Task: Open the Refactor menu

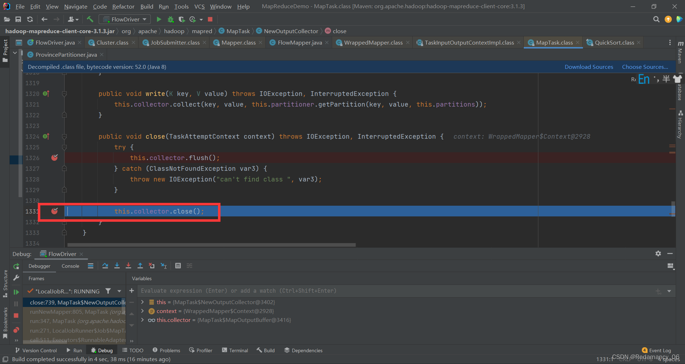Action: coord(123,6)
